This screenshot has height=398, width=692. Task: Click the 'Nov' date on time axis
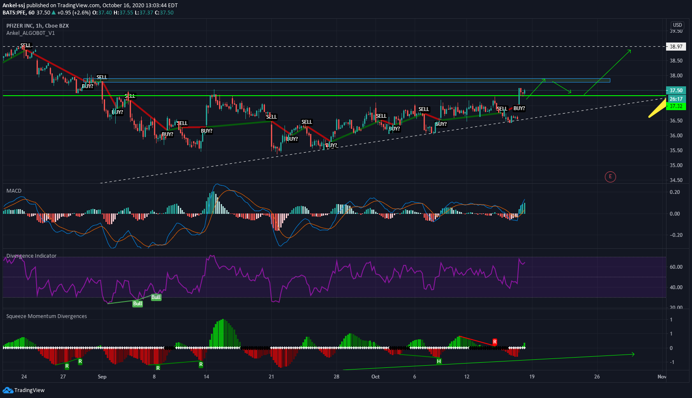[x=662, y=377]
